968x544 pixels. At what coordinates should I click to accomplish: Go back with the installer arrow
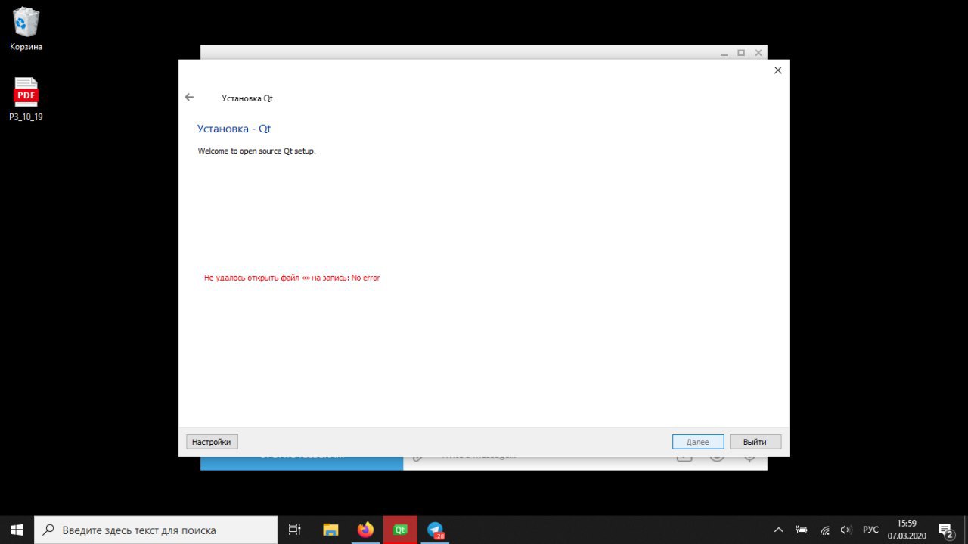pyautogui.click(x=189, y=97)
